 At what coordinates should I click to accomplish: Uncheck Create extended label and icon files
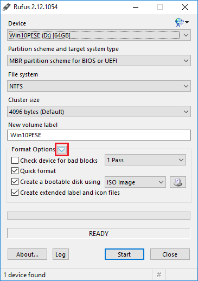point(15,193)
